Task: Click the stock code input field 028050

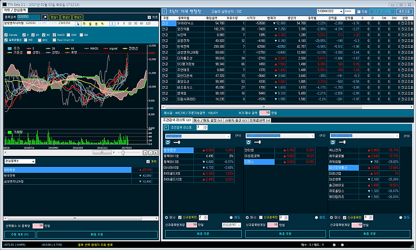Action: pos(29,17)
